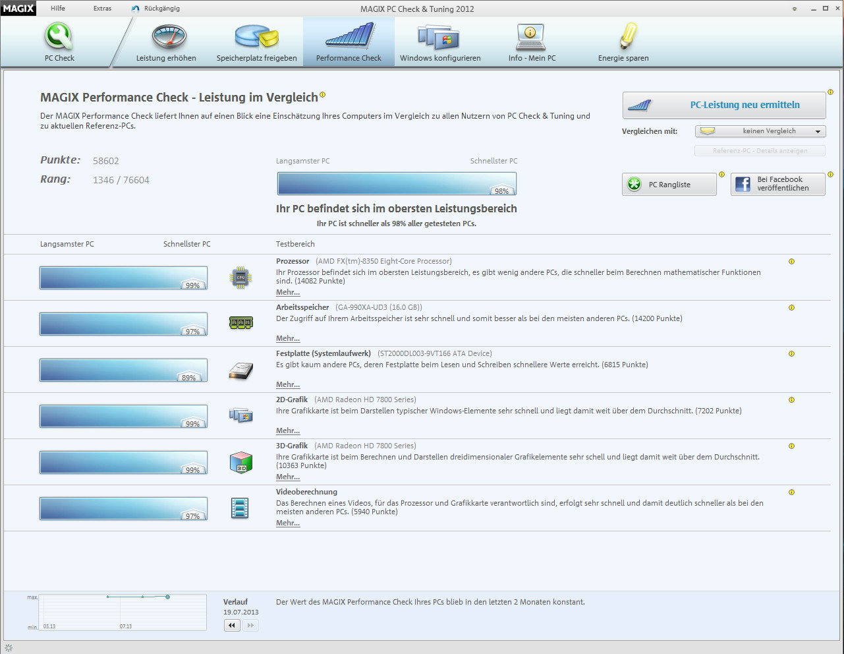Image resolution: width=844 pixels, height=654 pixels.
Task: Click the Videoberechnung 97% performance bar
Action: coord(123,508)
